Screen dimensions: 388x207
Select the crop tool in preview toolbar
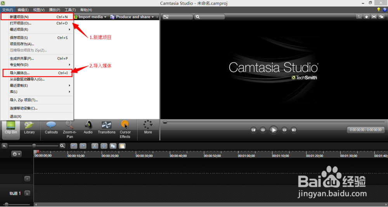pos(359,17)
